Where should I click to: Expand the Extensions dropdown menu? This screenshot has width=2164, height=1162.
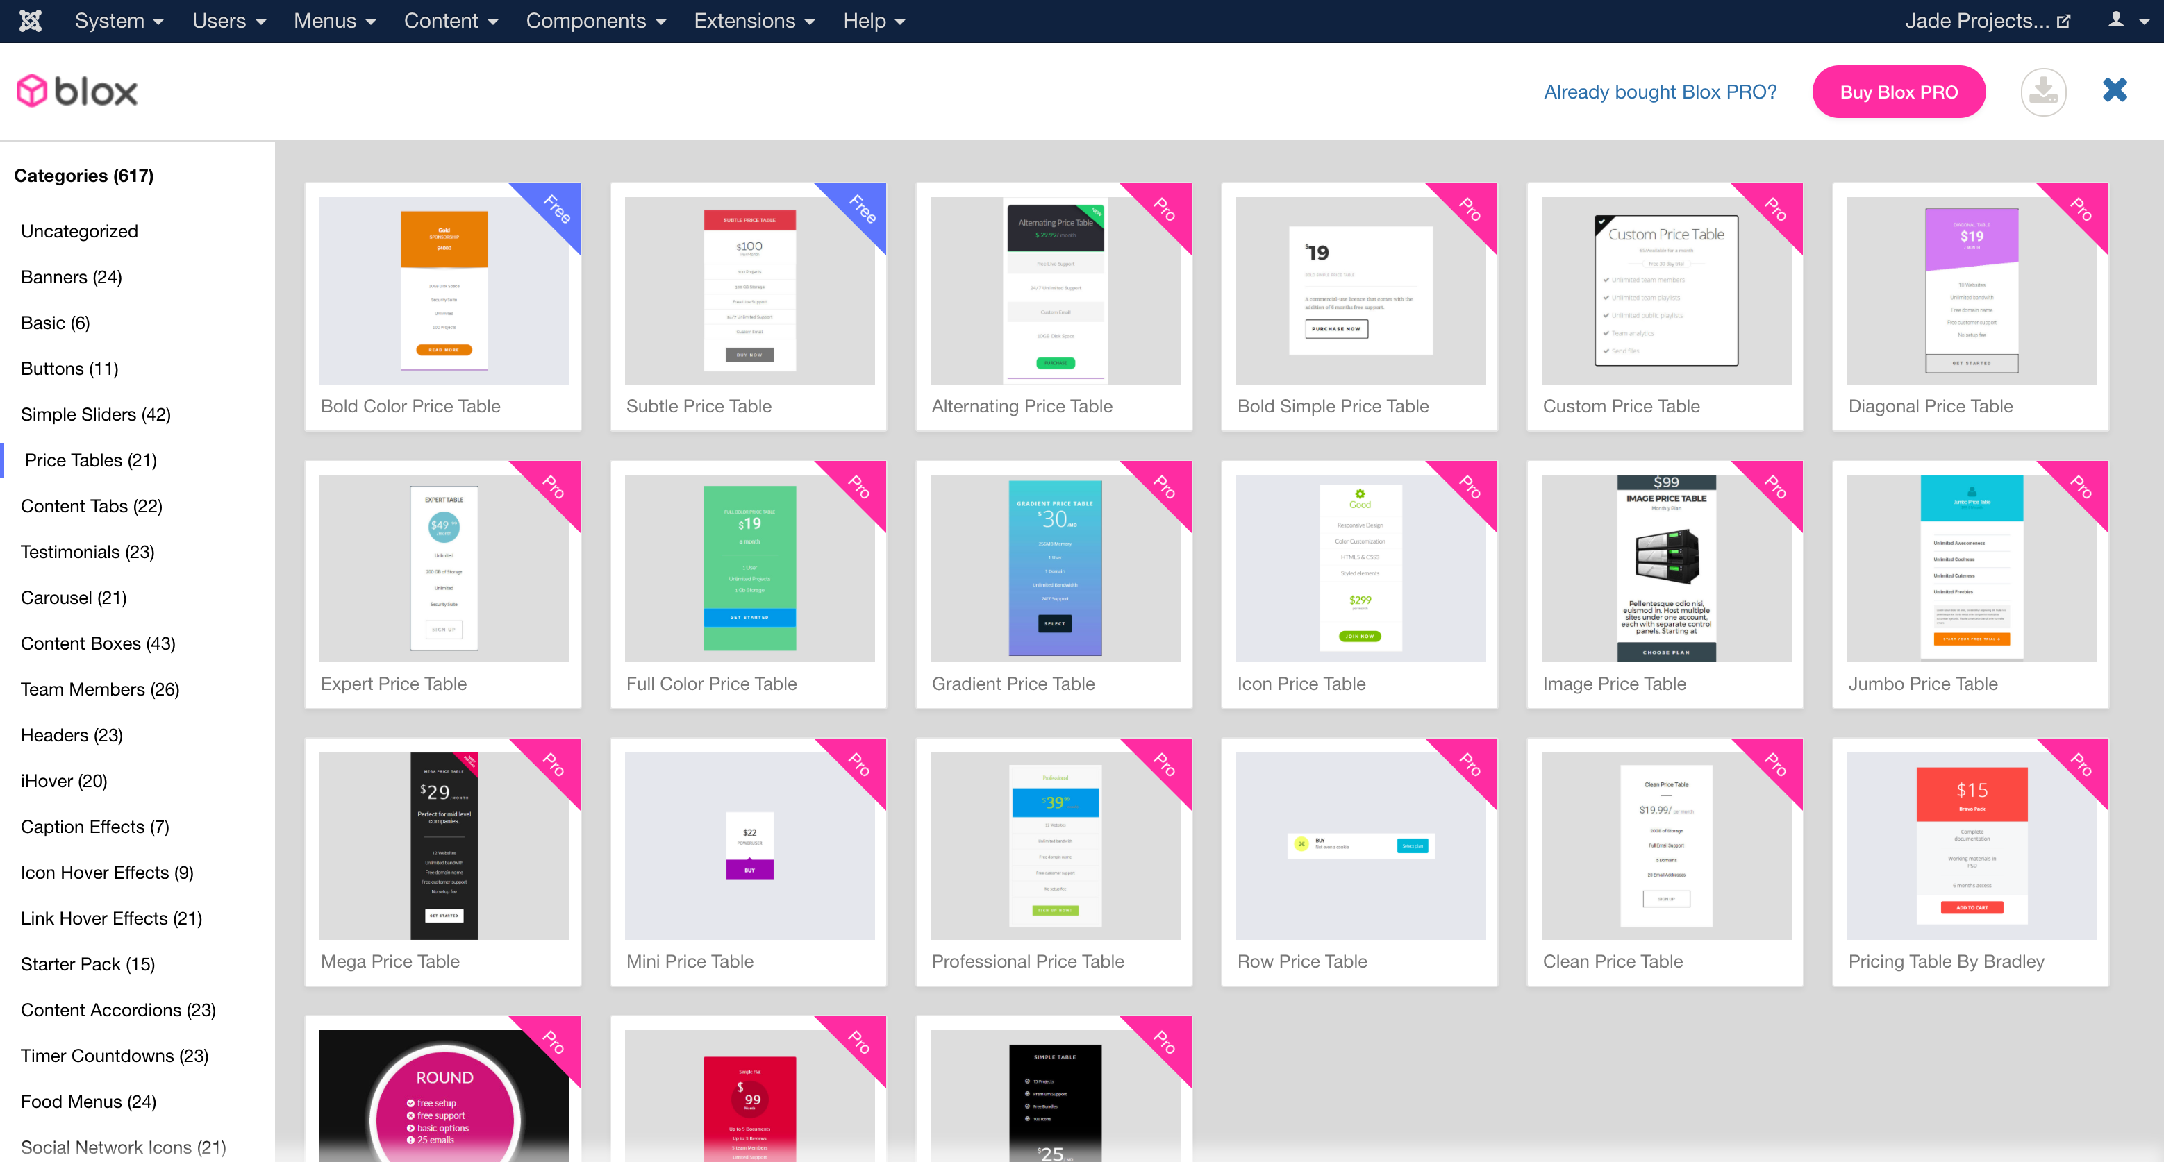[x=754, y=20]
